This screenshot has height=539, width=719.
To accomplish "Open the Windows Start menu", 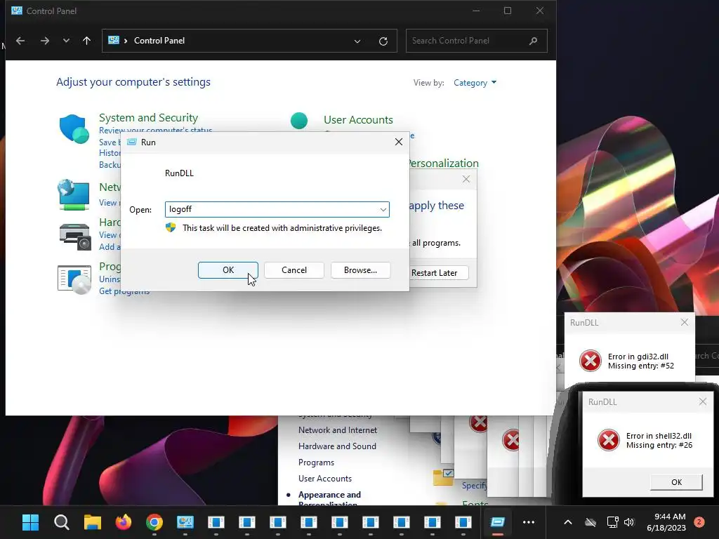I will 30,522.
